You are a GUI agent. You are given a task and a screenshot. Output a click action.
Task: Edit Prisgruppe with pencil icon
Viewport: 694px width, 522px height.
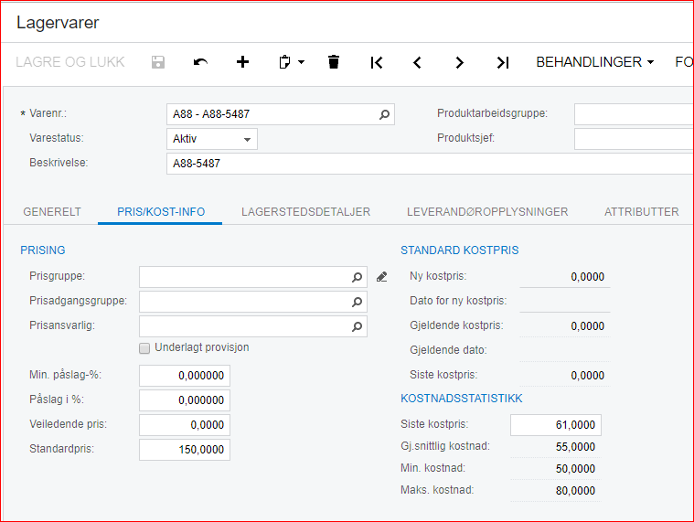[x=381, y=277]
